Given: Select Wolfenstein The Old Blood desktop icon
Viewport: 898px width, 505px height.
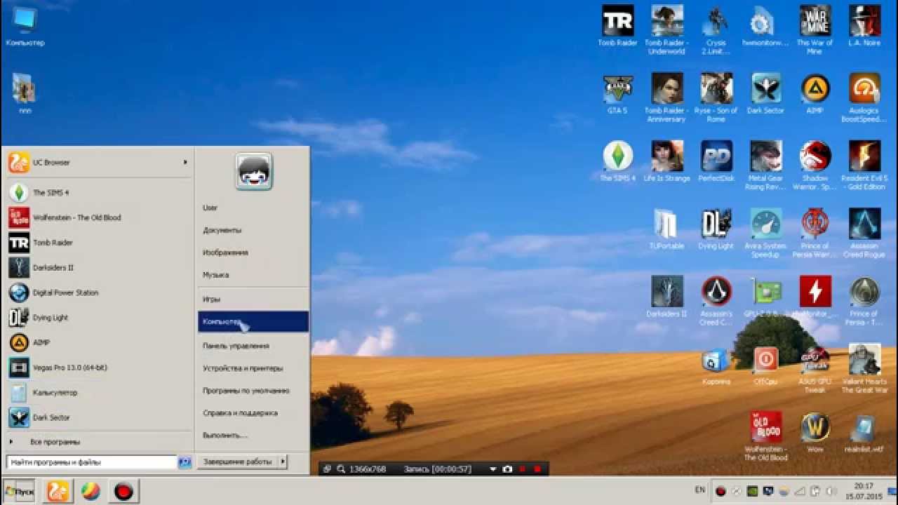Looking at the screenshot, I should [765, 436].
